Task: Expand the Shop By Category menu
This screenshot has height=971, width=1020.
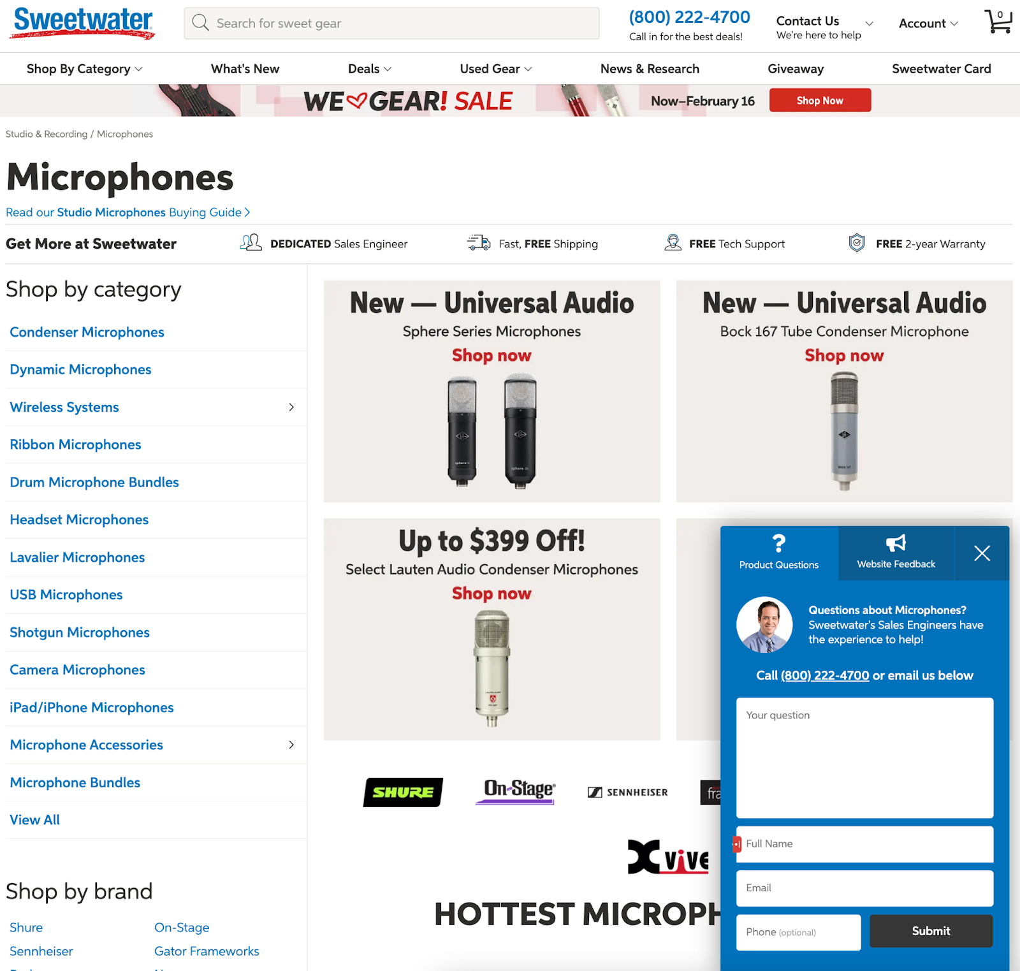Action: click(x=84, y=69)
